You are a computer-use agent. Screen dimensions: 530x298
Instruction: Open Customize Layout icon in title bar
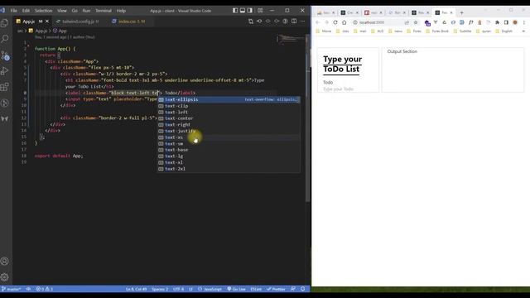pos(260,11)
